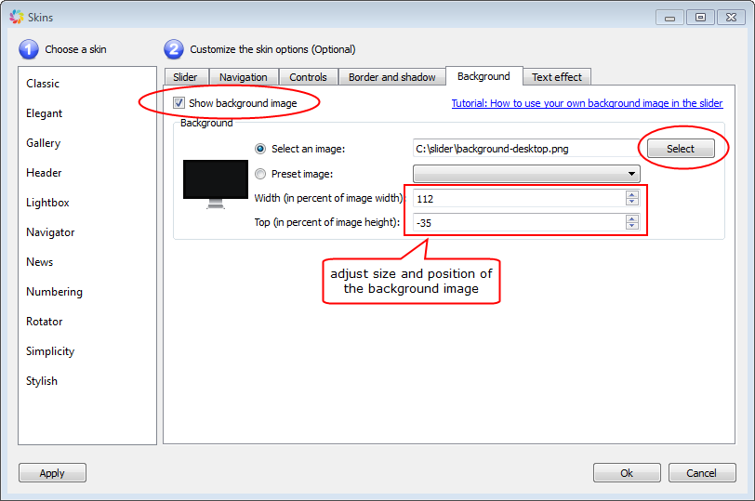The width and height of the screenshot is (755, 501).
Task: Click the Skins app icon in title bar
Action: (16, 17)
